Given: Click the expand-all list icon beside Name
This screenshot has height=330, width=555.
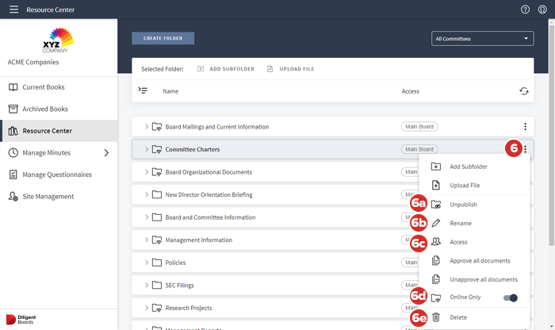Looking at the screenshot, I should coord(143,90).
